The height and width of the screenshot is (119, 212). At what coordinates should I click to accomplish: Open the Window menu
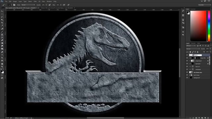tap(49, 1)
